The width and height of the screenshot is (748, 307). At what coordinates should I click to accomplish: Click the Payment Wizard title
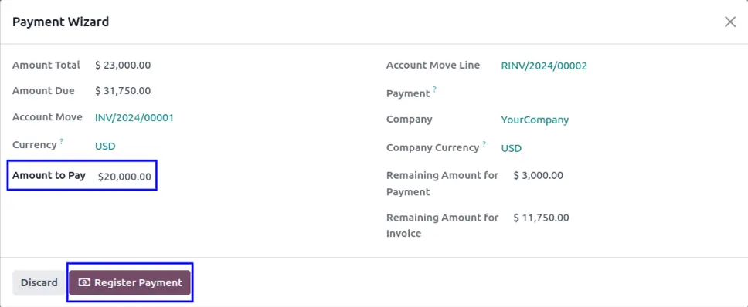[60, 22]
